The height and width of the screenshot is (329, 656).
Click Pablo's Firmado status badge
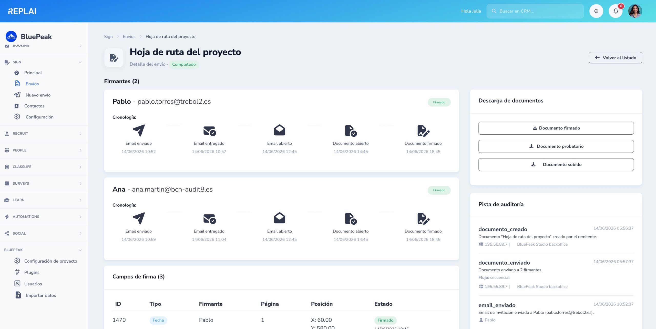[439, 102]
